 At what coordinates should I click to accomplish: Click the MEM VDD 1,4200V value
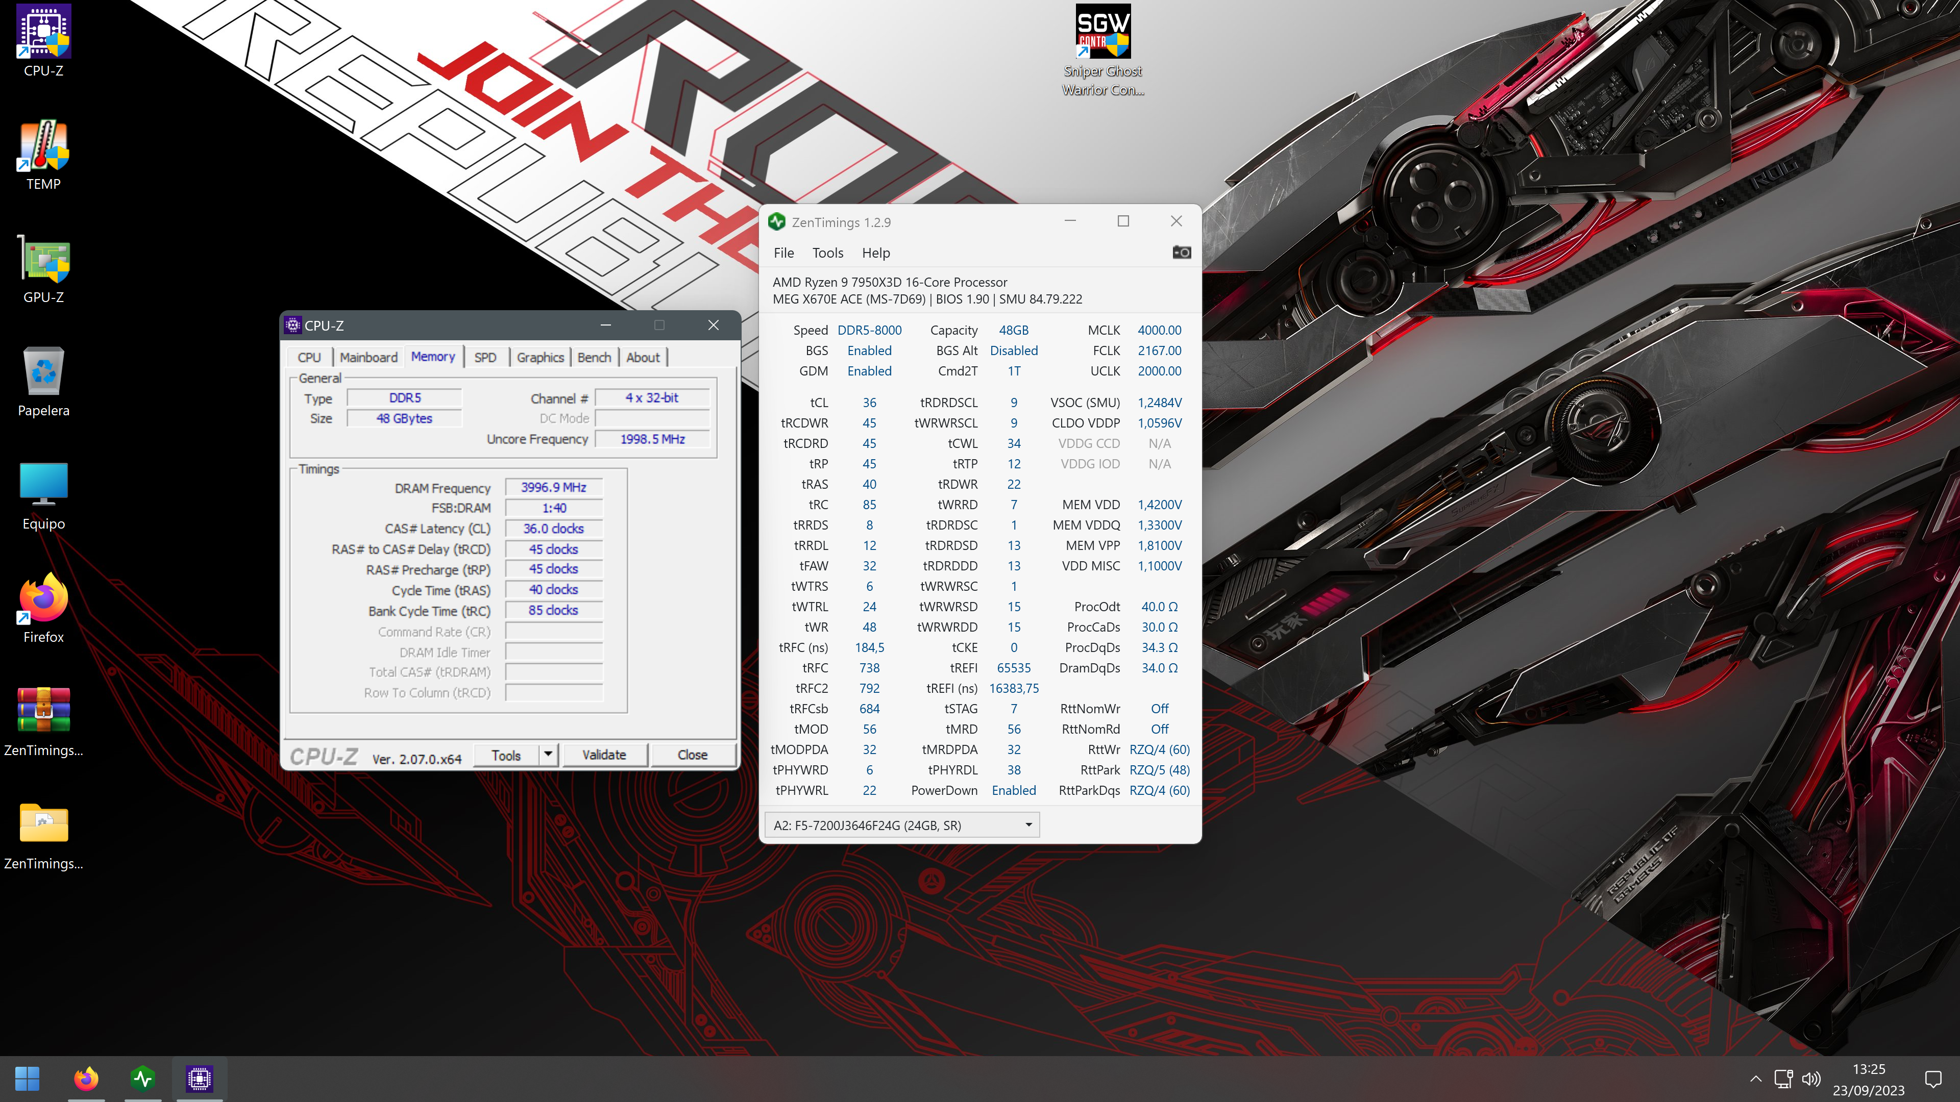click(1159, 504)
